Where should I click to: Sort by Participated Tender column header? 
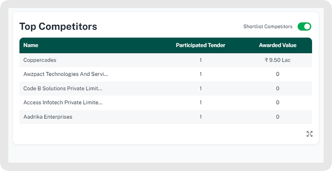coord(200,45)
